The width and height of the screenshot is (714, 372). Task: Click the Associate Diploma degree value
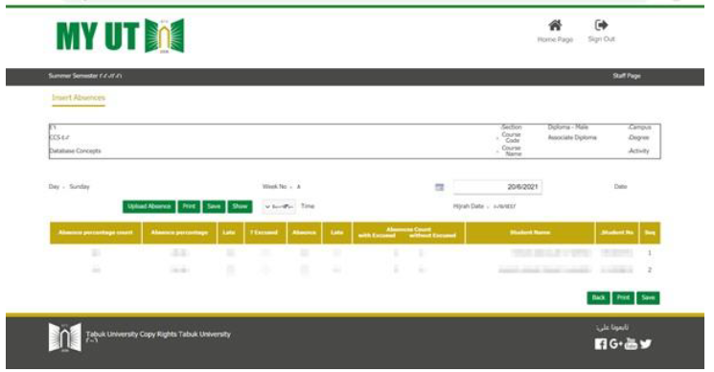tap(572, 137)
